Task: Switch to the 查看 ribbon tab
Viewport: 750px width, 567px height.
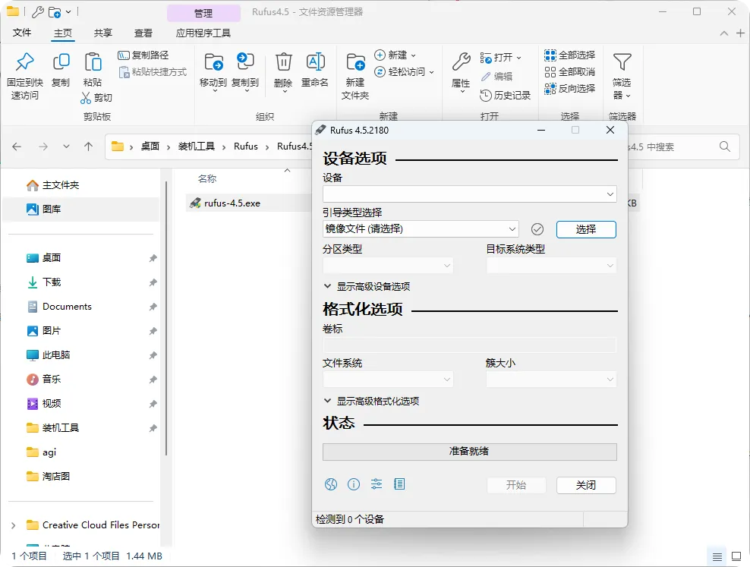Action: [x=143, y=33]
